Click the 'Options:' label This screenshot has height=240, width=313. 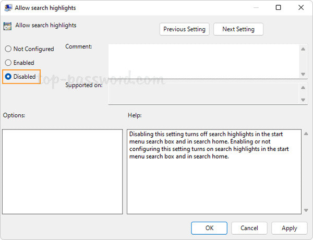tap(14, 115)
